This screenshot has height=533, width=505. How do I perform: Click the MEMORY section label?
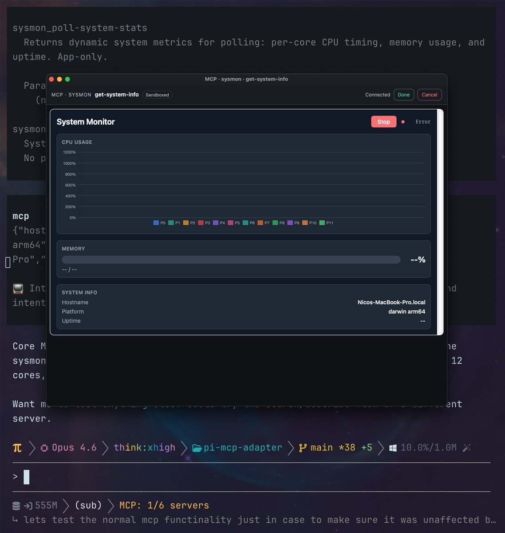[x=73, y=249]
